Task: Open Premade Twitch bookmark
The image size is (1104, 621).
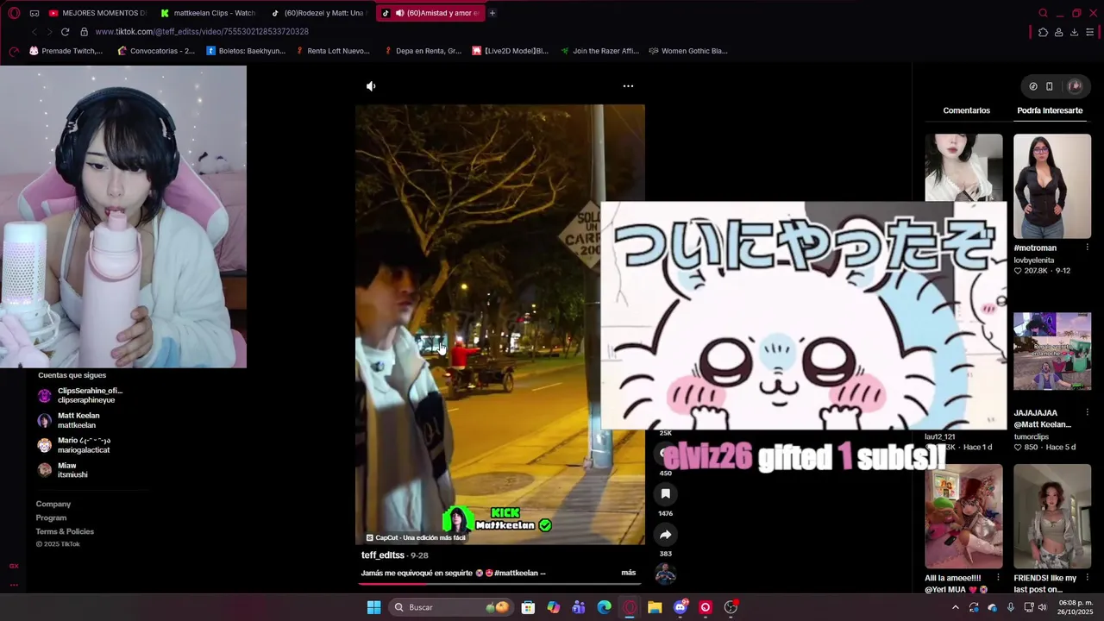Action: 66,51
